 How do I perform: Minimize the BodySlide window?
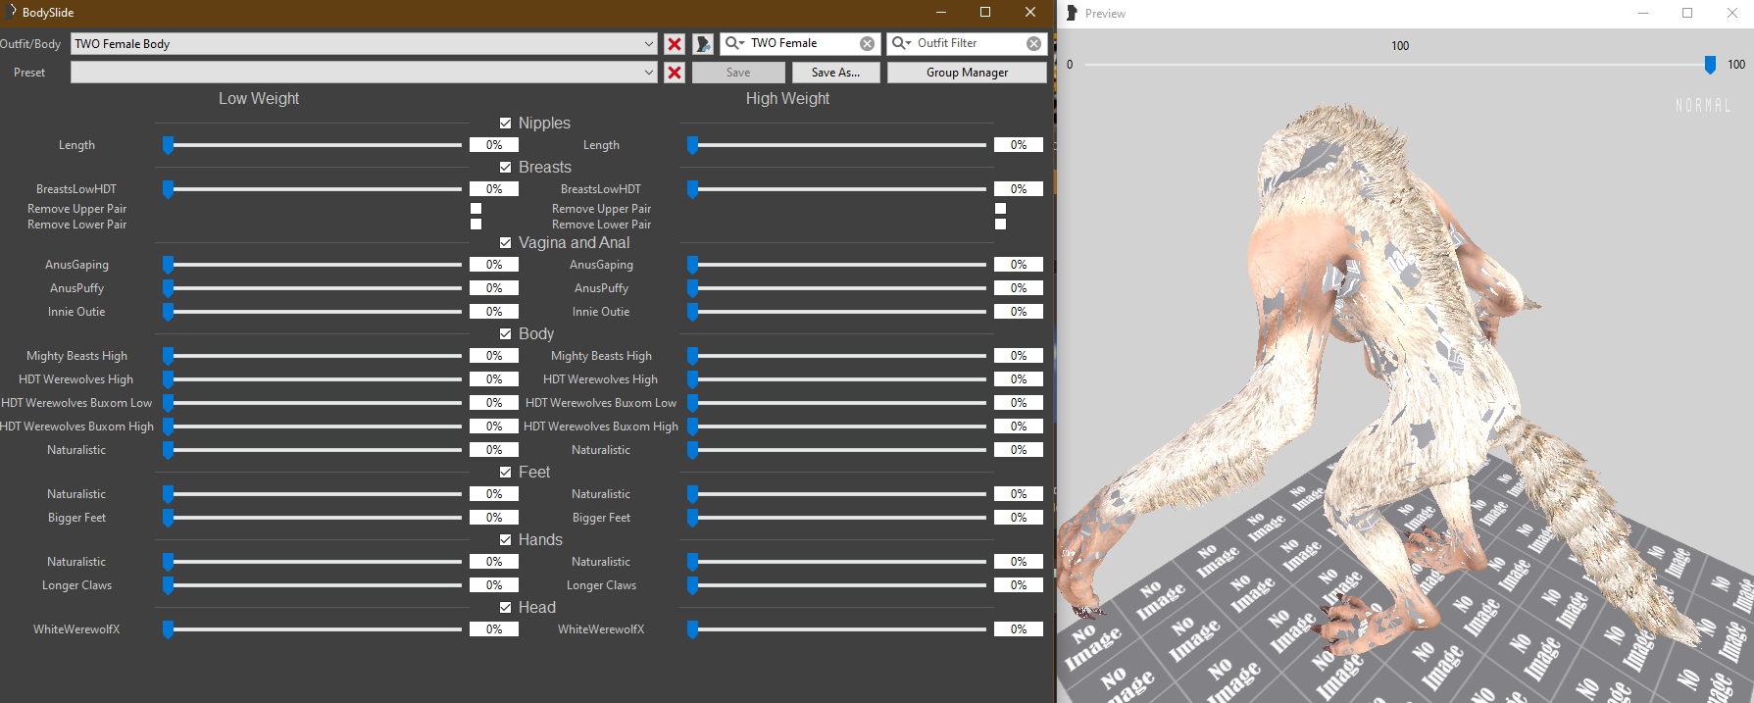[941, 12]
